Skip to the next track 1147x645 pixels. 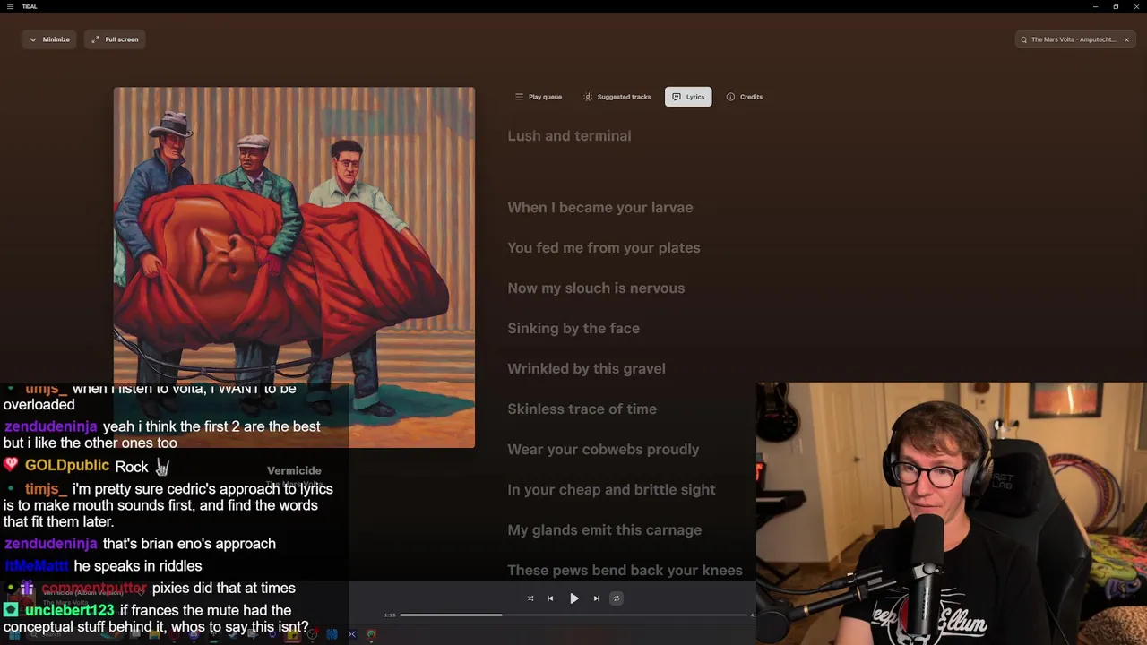pos(597,598)
